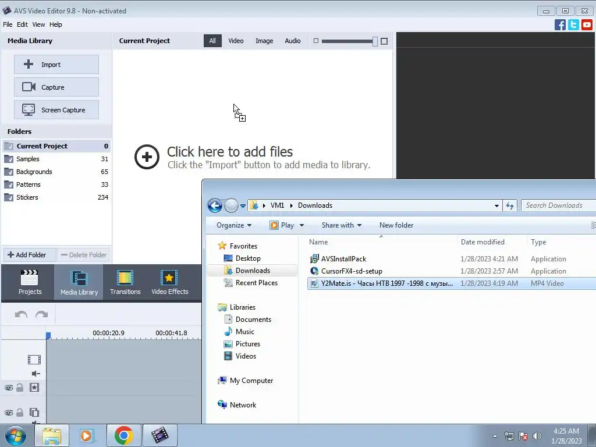Open AVS Twitter page icon
Image resolution: width=596 pixels, height=447 pixels.
click(x=573, y=24)
